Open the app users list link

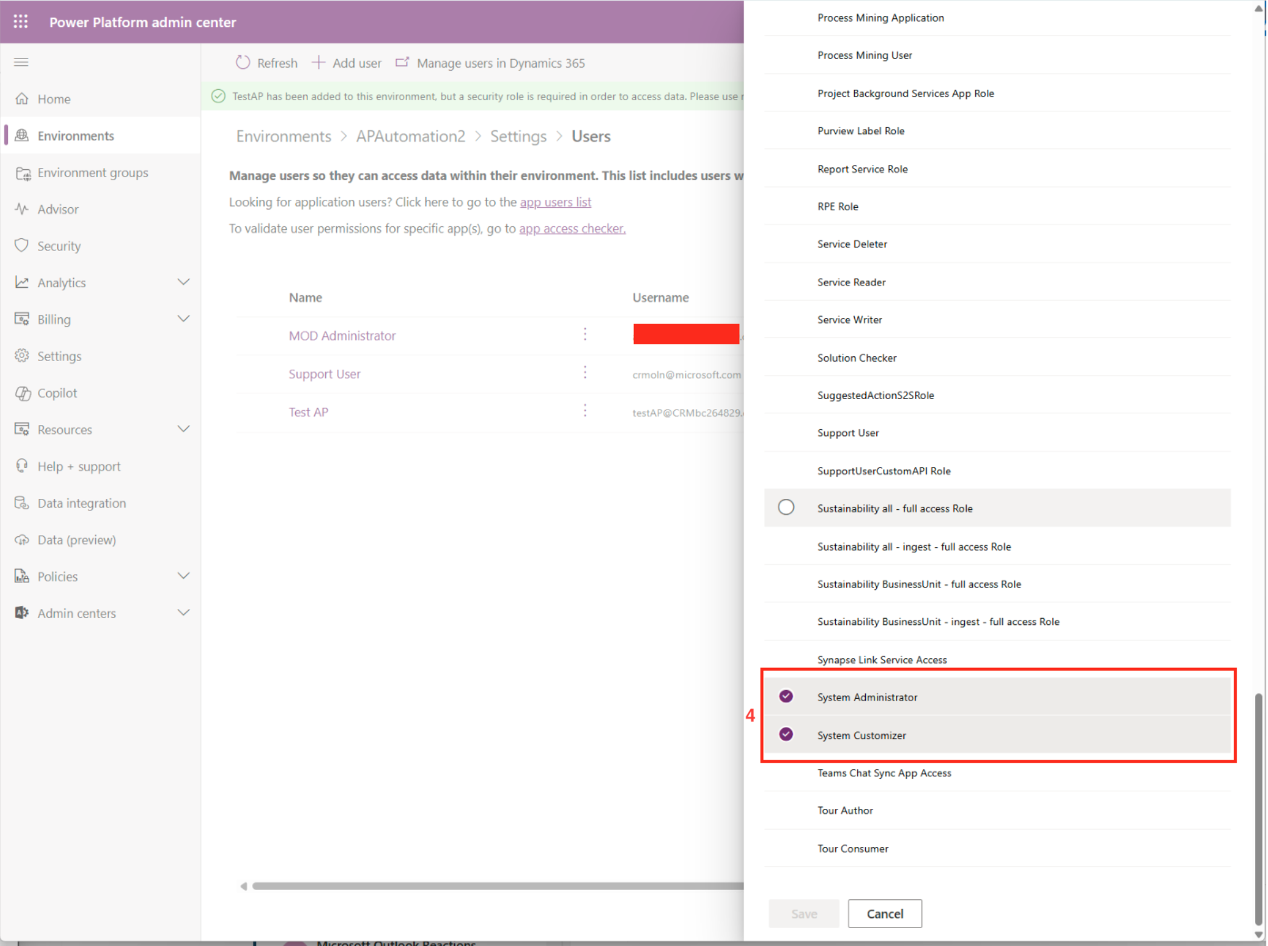[555, 202]
